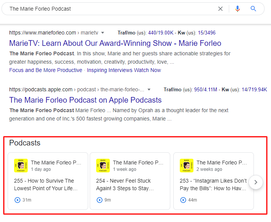Click keyword value 15/3496
Image resolution: width=271 pixels, height=222 pixels.
click(207, 33)
